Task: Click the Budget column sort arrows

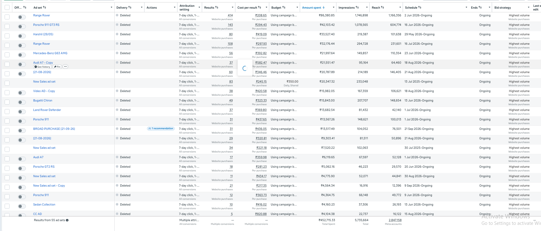Action: point(284,7)
